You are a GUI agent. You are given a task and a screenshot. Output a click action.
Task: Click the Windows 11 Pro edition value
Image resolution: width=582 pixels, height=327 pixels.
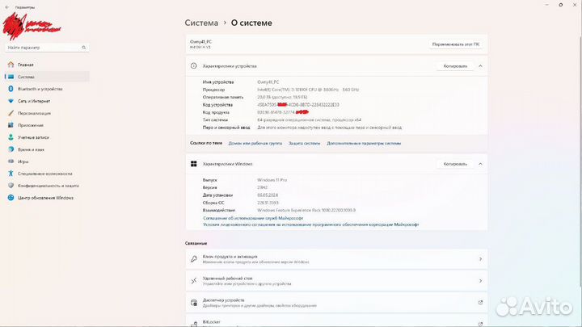point(272,180)
